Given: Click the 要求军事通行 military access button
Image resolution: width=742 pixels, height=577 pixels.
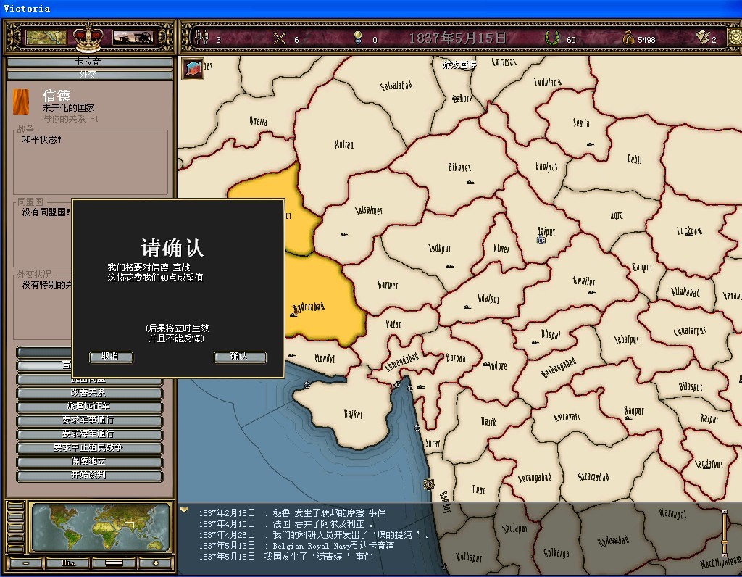Looking at the screenshot, I should tap(89, 420).
